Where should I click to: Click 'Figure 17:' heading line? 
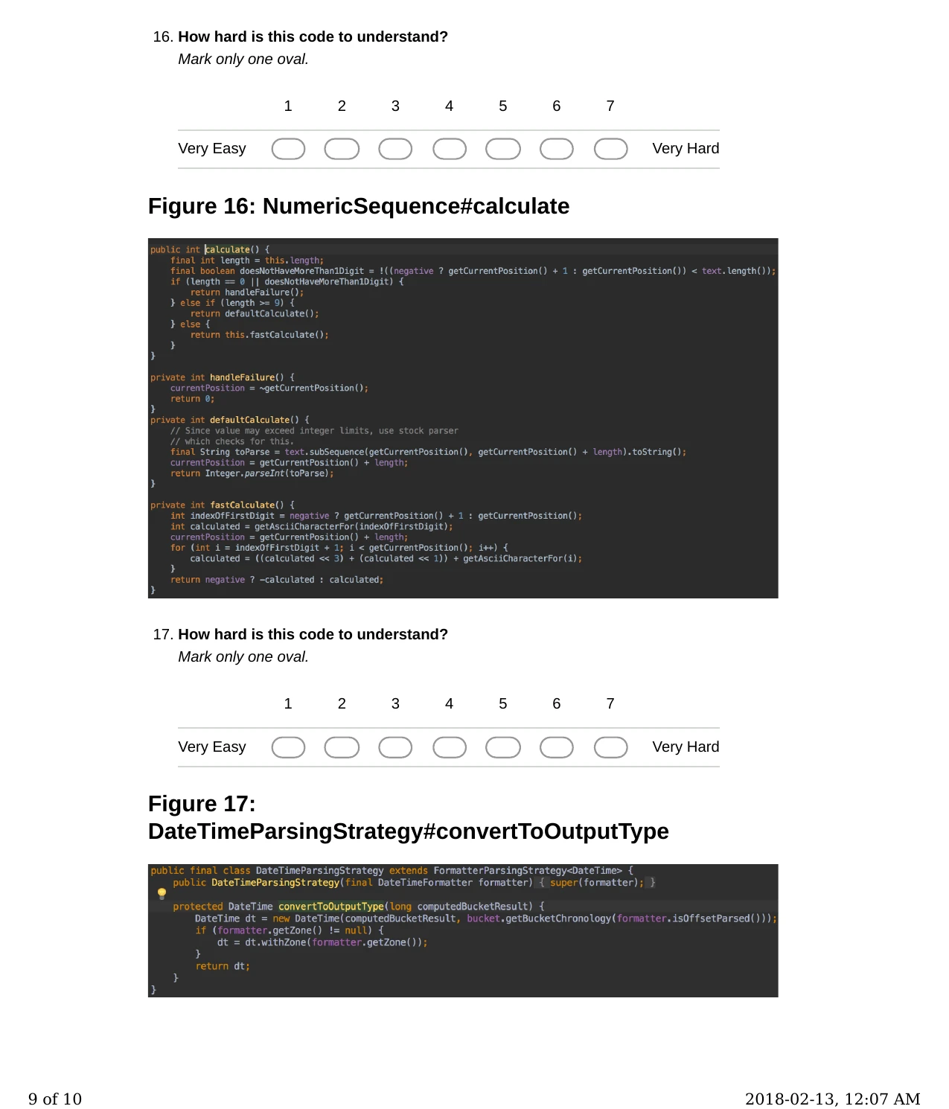click(x=202, y=804)
